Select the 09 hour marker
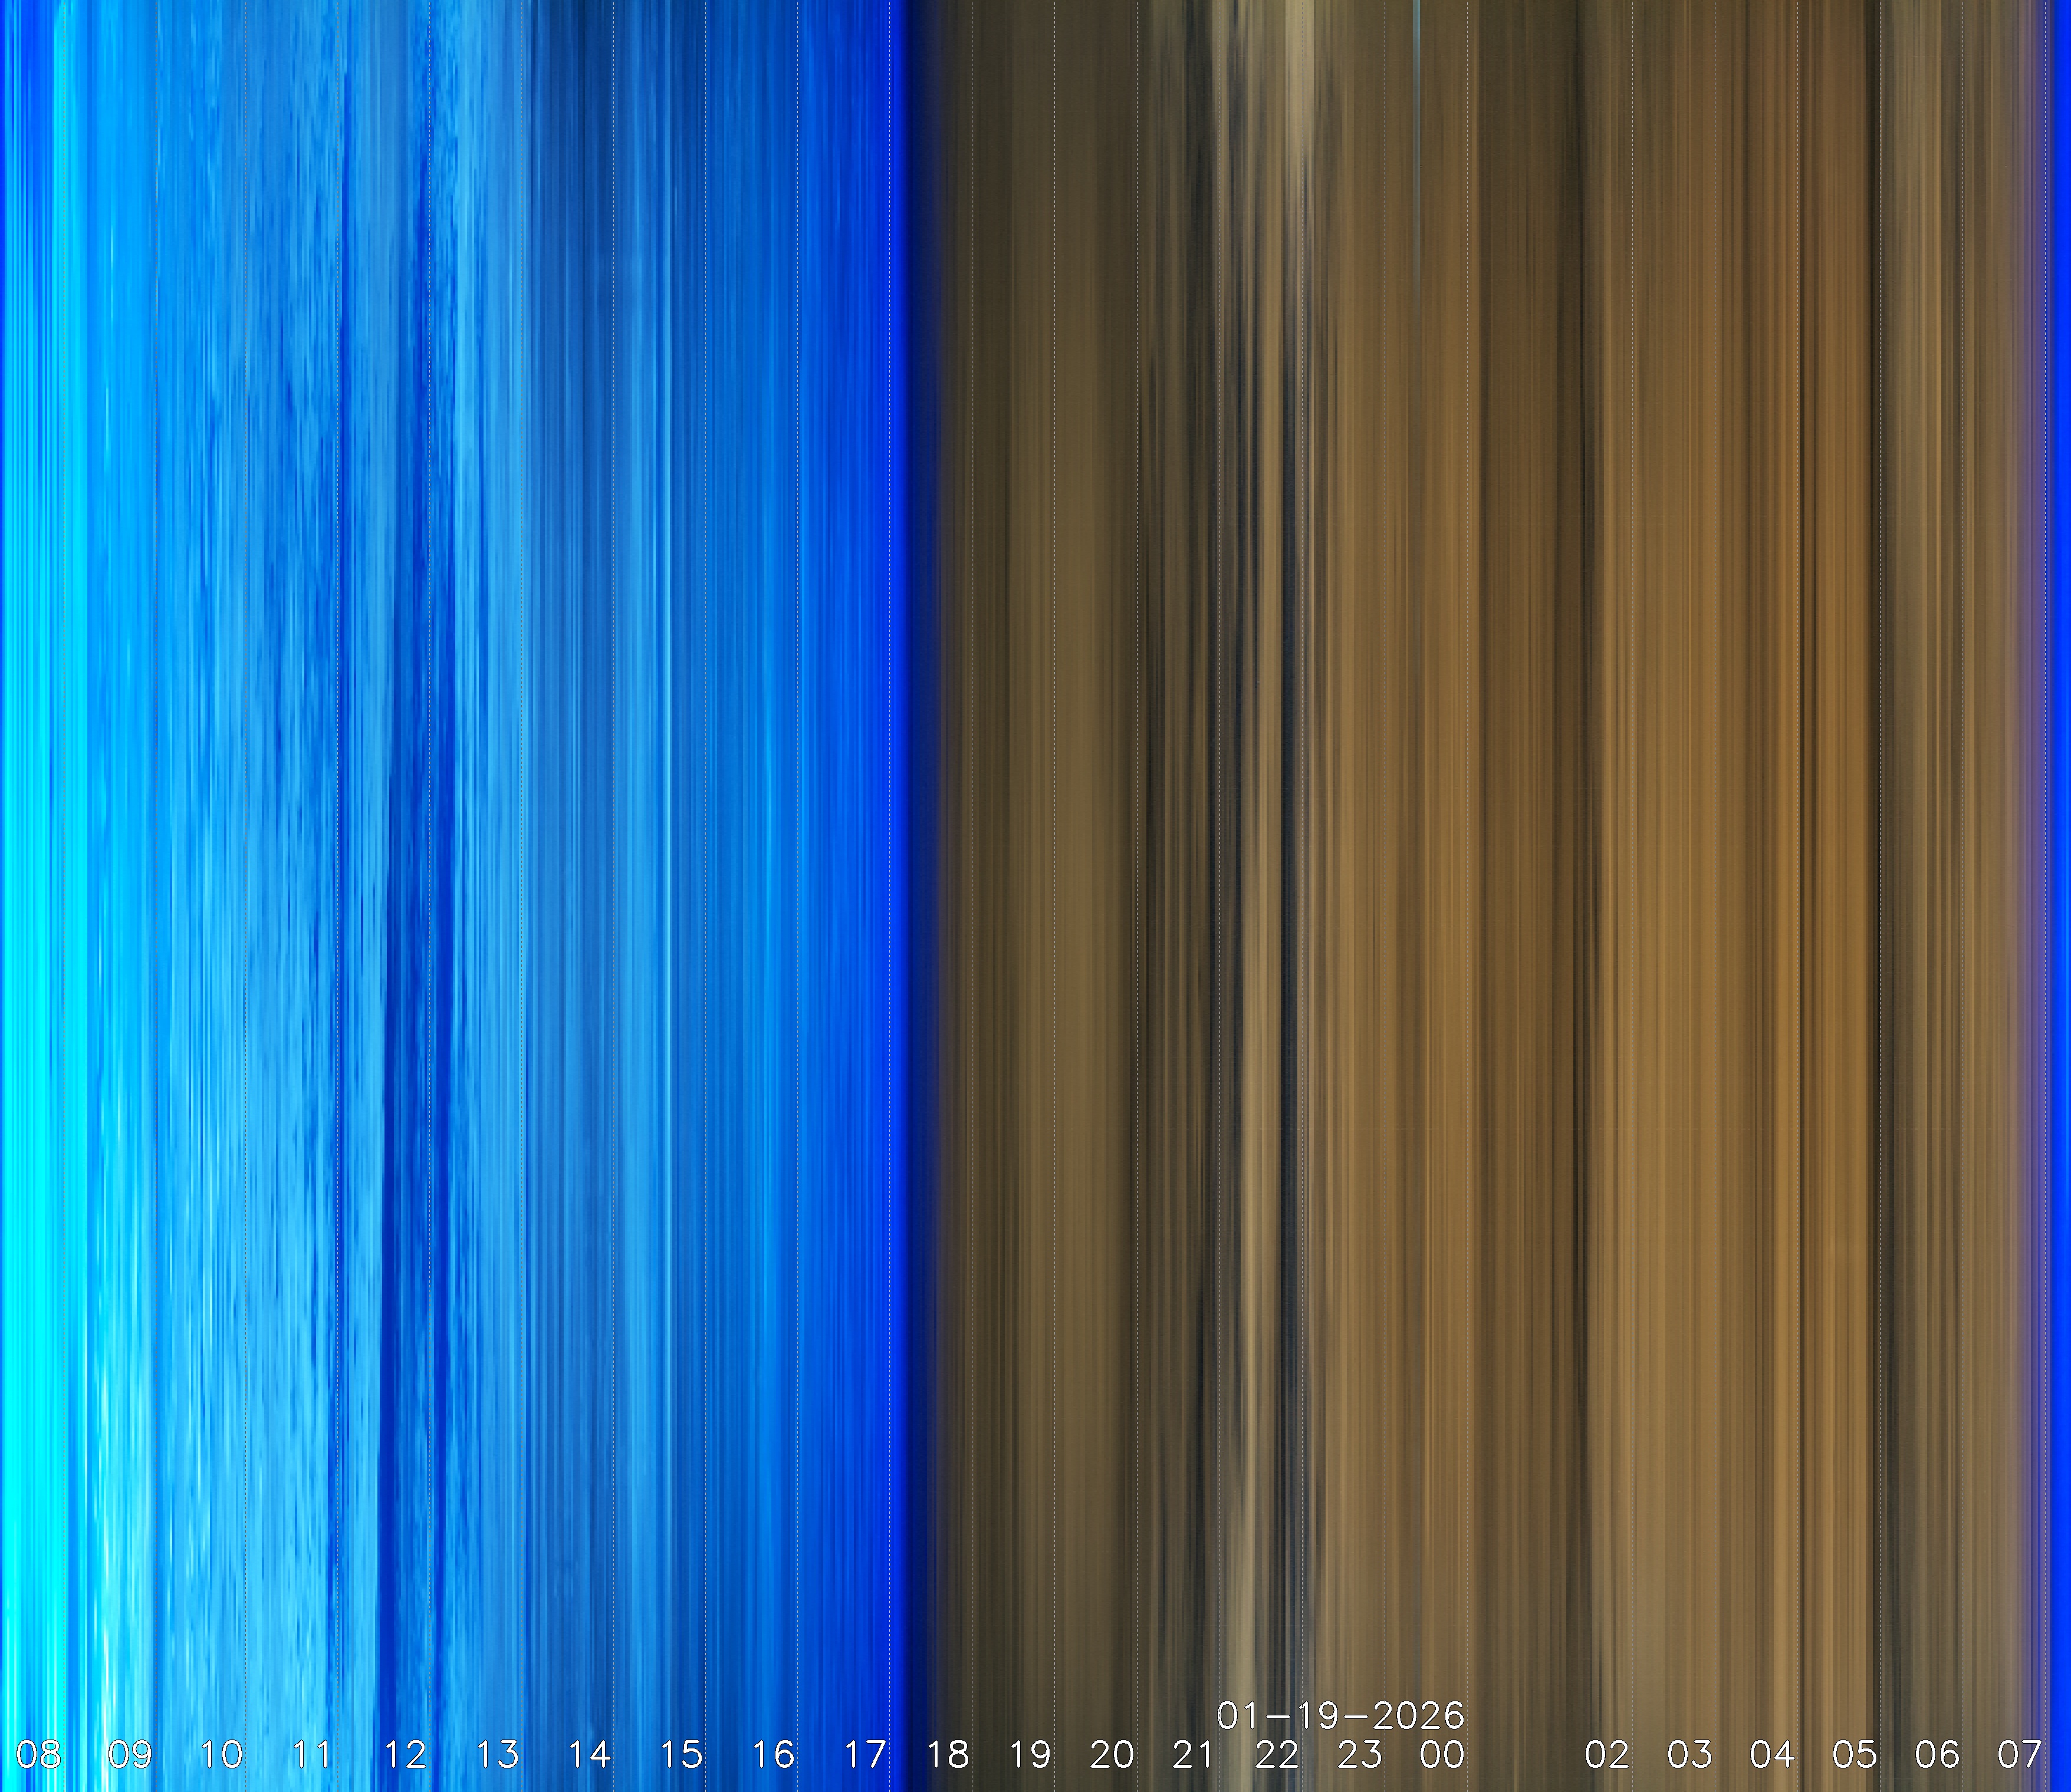 (x=130, y=1754)
